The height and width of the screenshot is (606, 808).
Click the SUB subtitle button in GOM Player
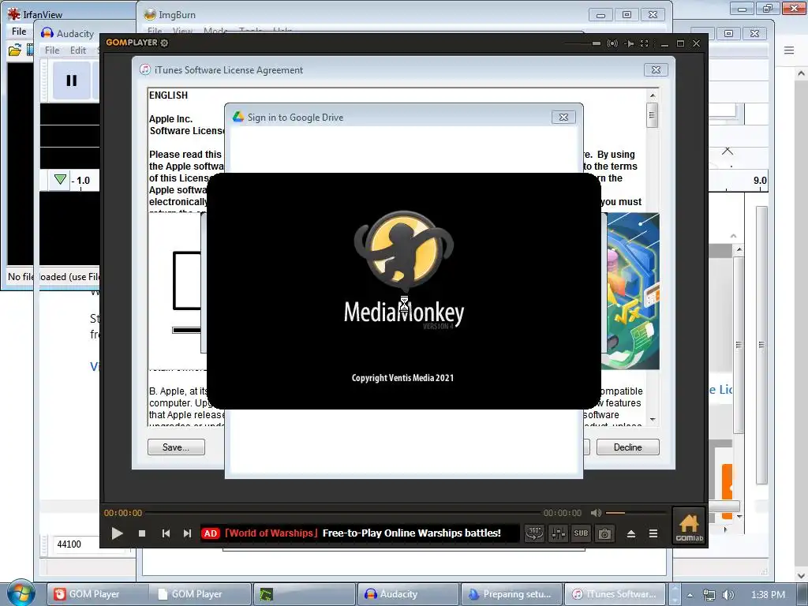tap(581, 533)
